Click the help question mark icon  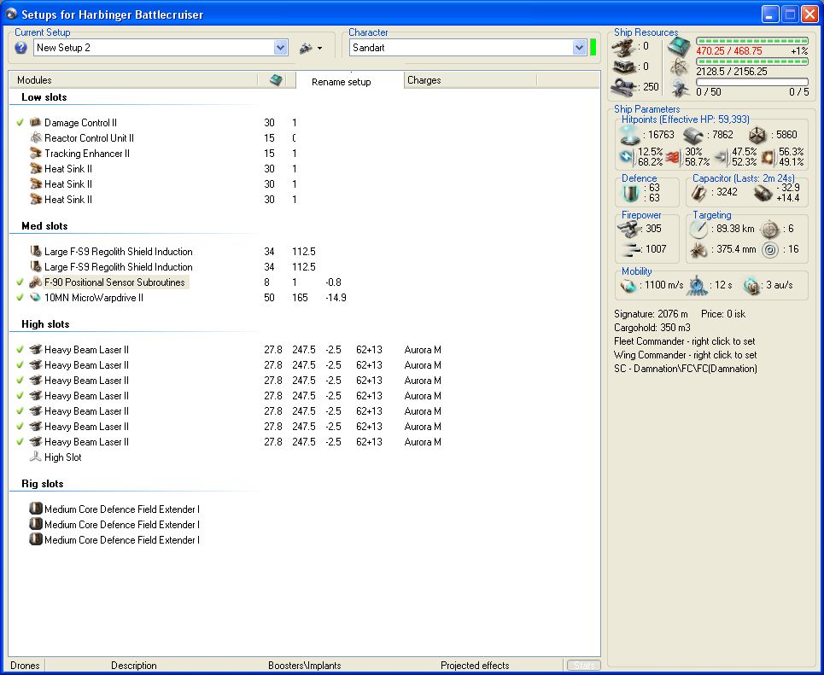20,48
